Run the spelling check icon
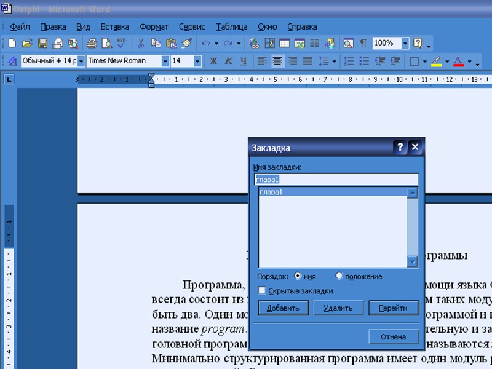This screenshot has width=492, height=369. point(122,43)
